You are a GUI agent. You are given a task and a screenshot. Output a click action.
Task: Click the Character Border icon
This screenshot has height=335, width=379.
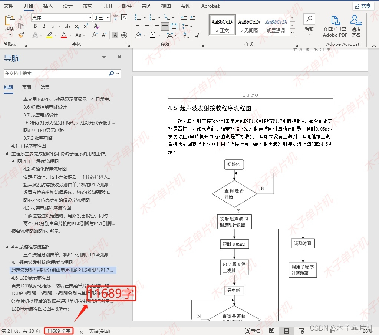pos(124,17)
